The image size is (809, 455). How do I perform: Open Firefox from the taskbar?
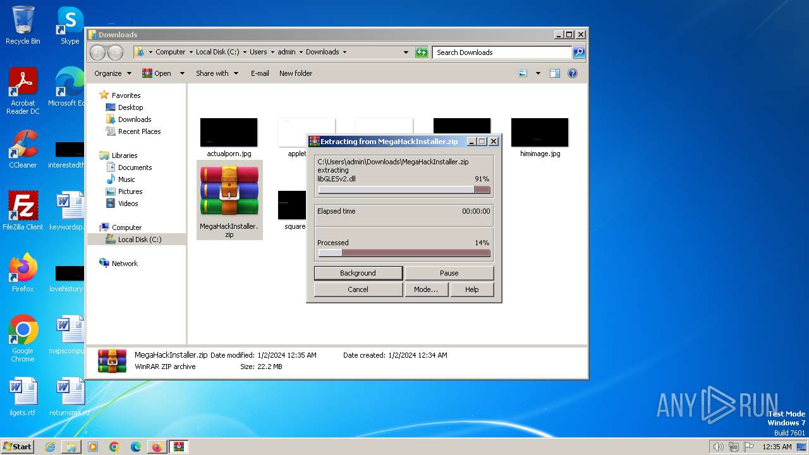point(157,447)
